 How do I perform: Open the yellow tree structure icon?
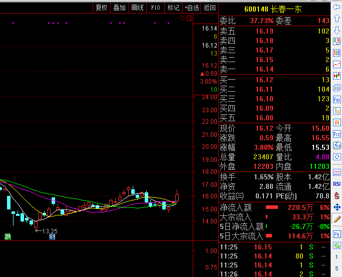pos(337,111)
